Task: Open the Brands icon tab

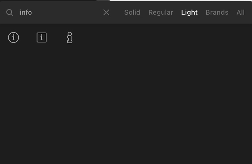Action: tap(217, 12)
